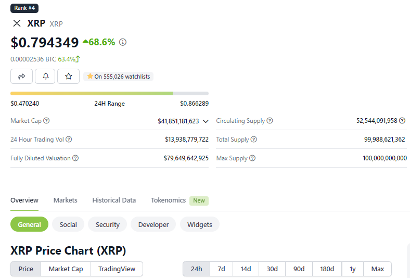This screenshot has height=278, width=410.
Task: Click help icon next to Total Supply
Action: (x=253, y=140)
